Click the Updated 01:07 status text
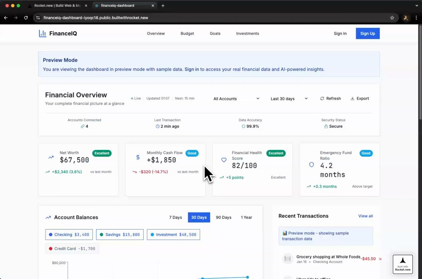The height and width of the screenshot is (279, 422). (158, 98)
